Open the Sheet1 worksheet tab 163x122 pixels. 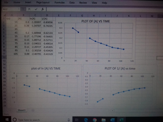(x=22, y=110)
